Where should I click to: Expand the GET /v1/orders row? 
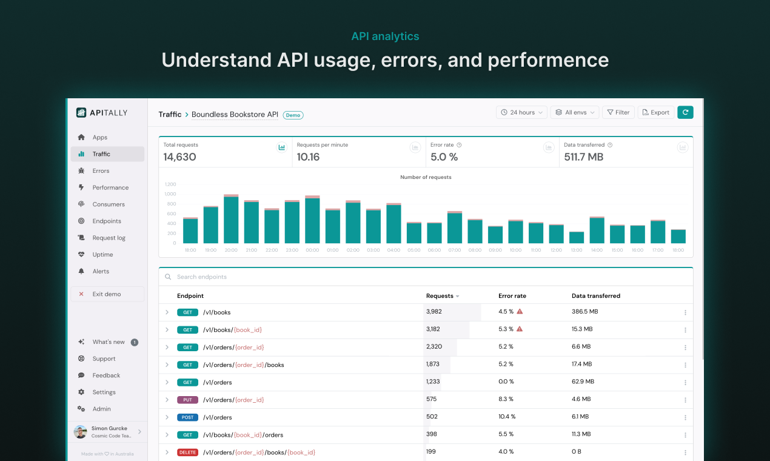pos(167,383)
